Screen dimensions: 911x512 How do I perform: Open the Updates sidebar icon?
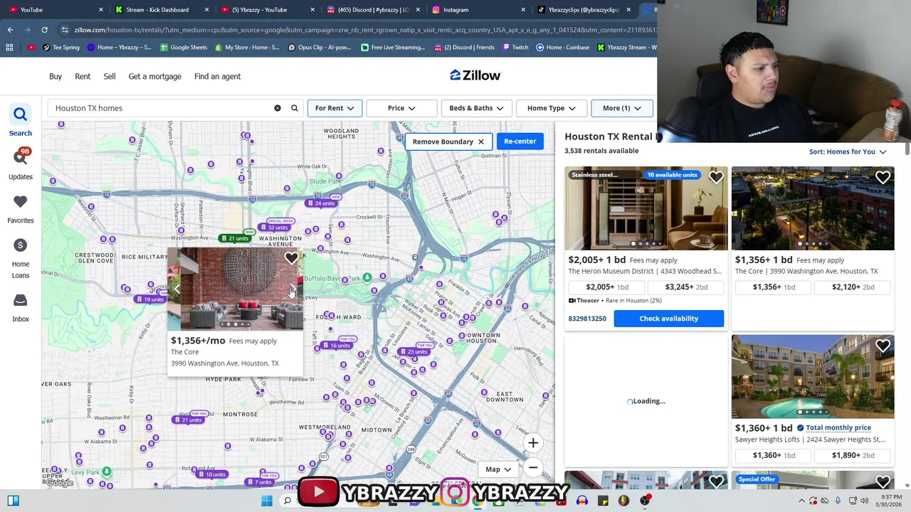[x=20, y=157]
